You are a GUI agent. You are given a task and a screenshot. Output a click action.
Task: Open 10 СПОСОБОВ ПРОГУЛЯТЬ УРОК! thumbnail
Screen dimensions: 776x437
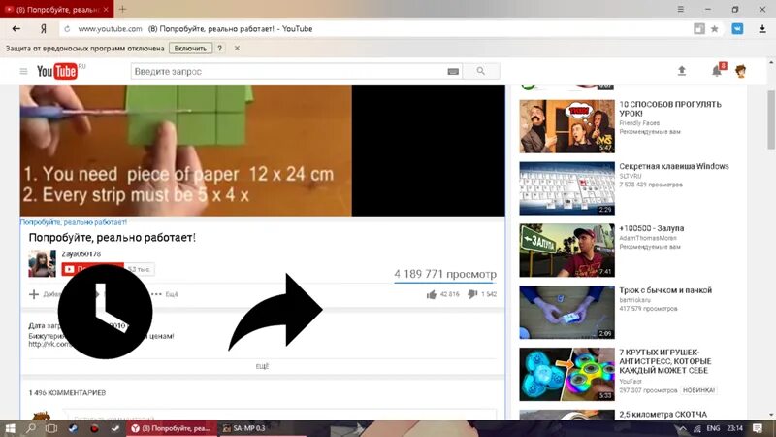coord(567,126)
